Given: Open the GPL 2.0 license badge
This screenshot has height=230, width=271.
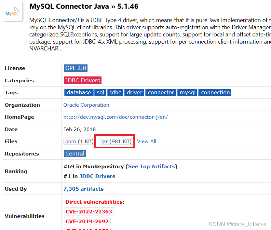Looking at the screenshot, I should pyautogui.click(x=75, y=68).
